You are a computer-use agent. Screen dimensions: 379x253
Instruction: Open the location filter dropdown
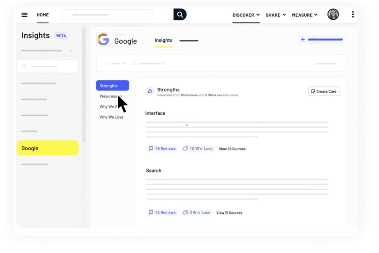coord(115,63)
